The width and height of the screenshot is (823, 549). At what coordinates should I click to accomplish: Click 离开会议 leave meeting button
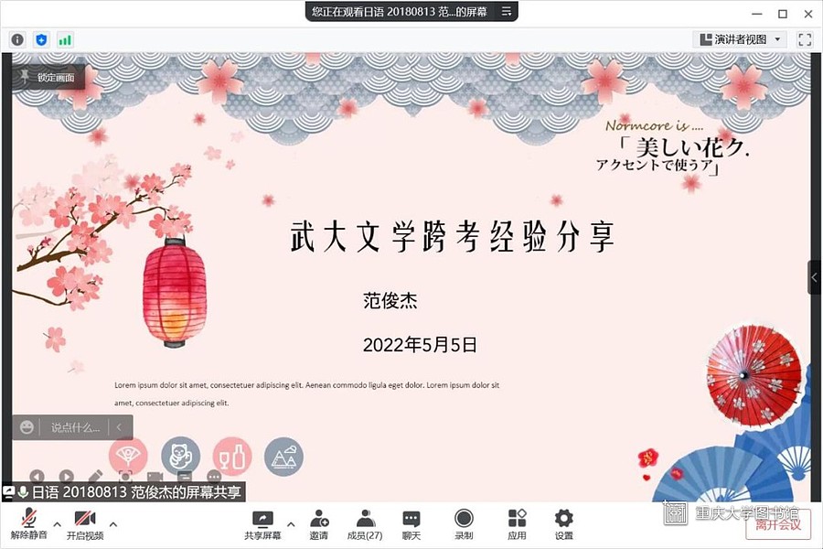[777, 524]
